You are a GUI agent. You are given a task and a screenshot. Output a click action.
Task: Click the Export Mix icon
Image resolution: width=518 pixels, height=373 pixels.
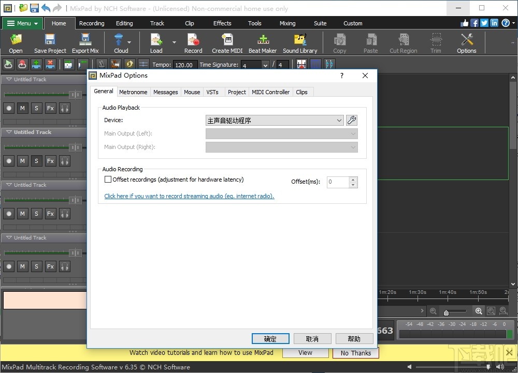click(x=85, y=43)
